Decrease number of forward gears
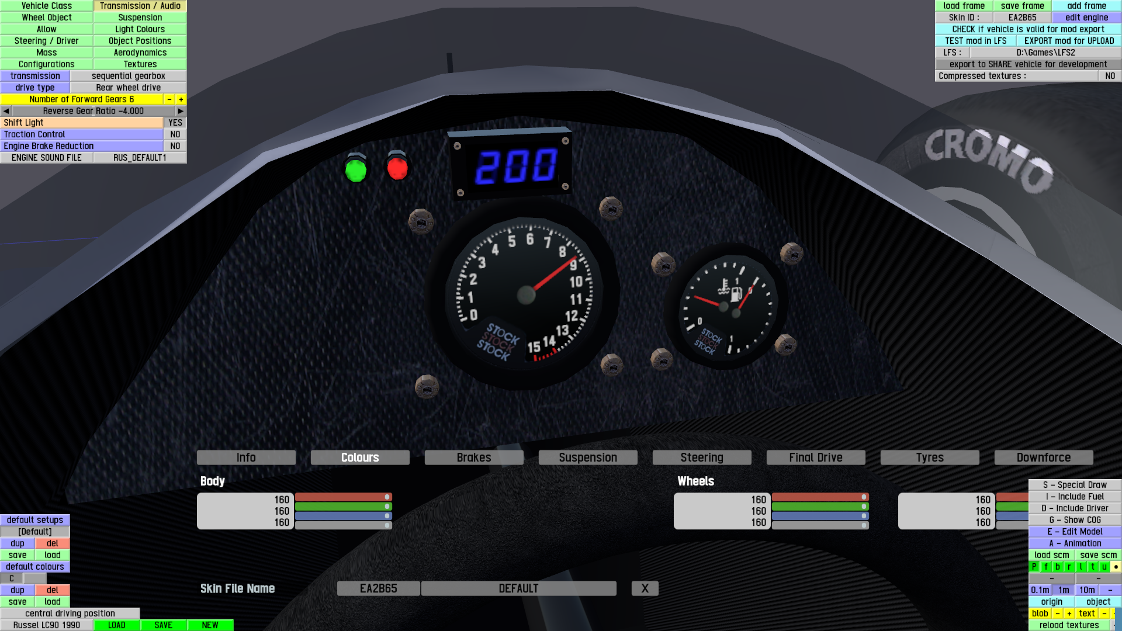This screenshot has width=1122, height=631. [x=169, y=99]
